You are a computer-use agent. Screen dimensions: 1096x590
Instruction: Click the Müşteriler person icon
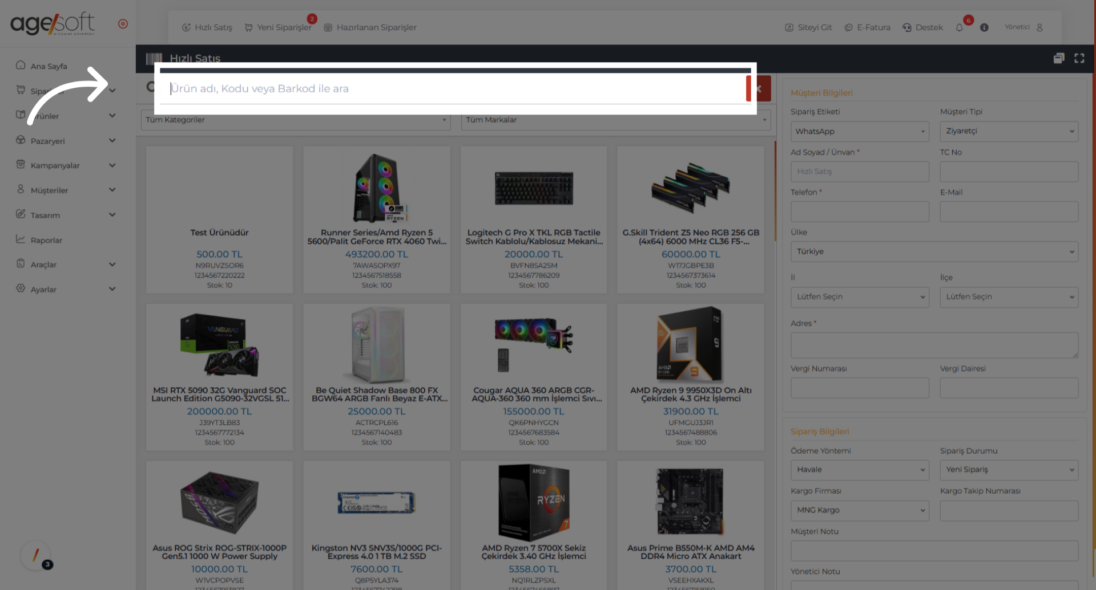pos(21,189)
